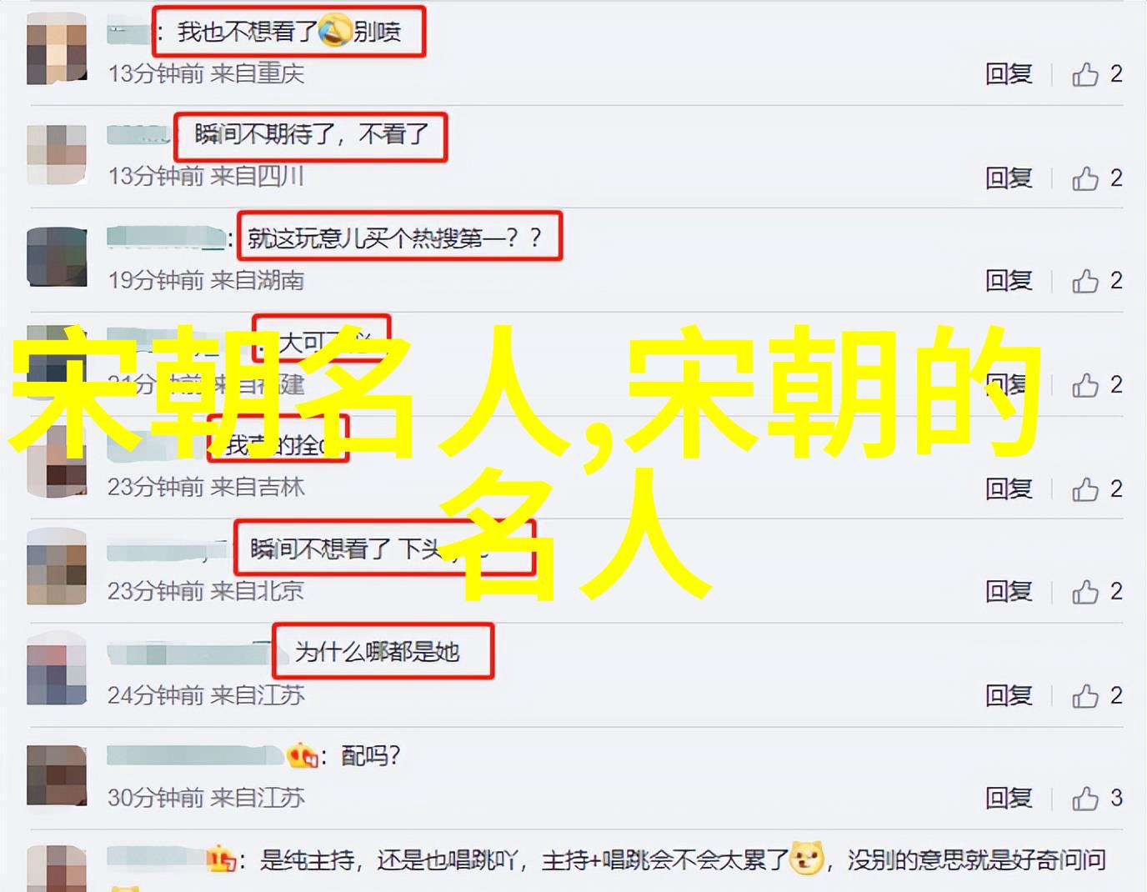1147x892 pixels.
Task: Open avatar of the 四川 commenter
Action: point(57,155)
